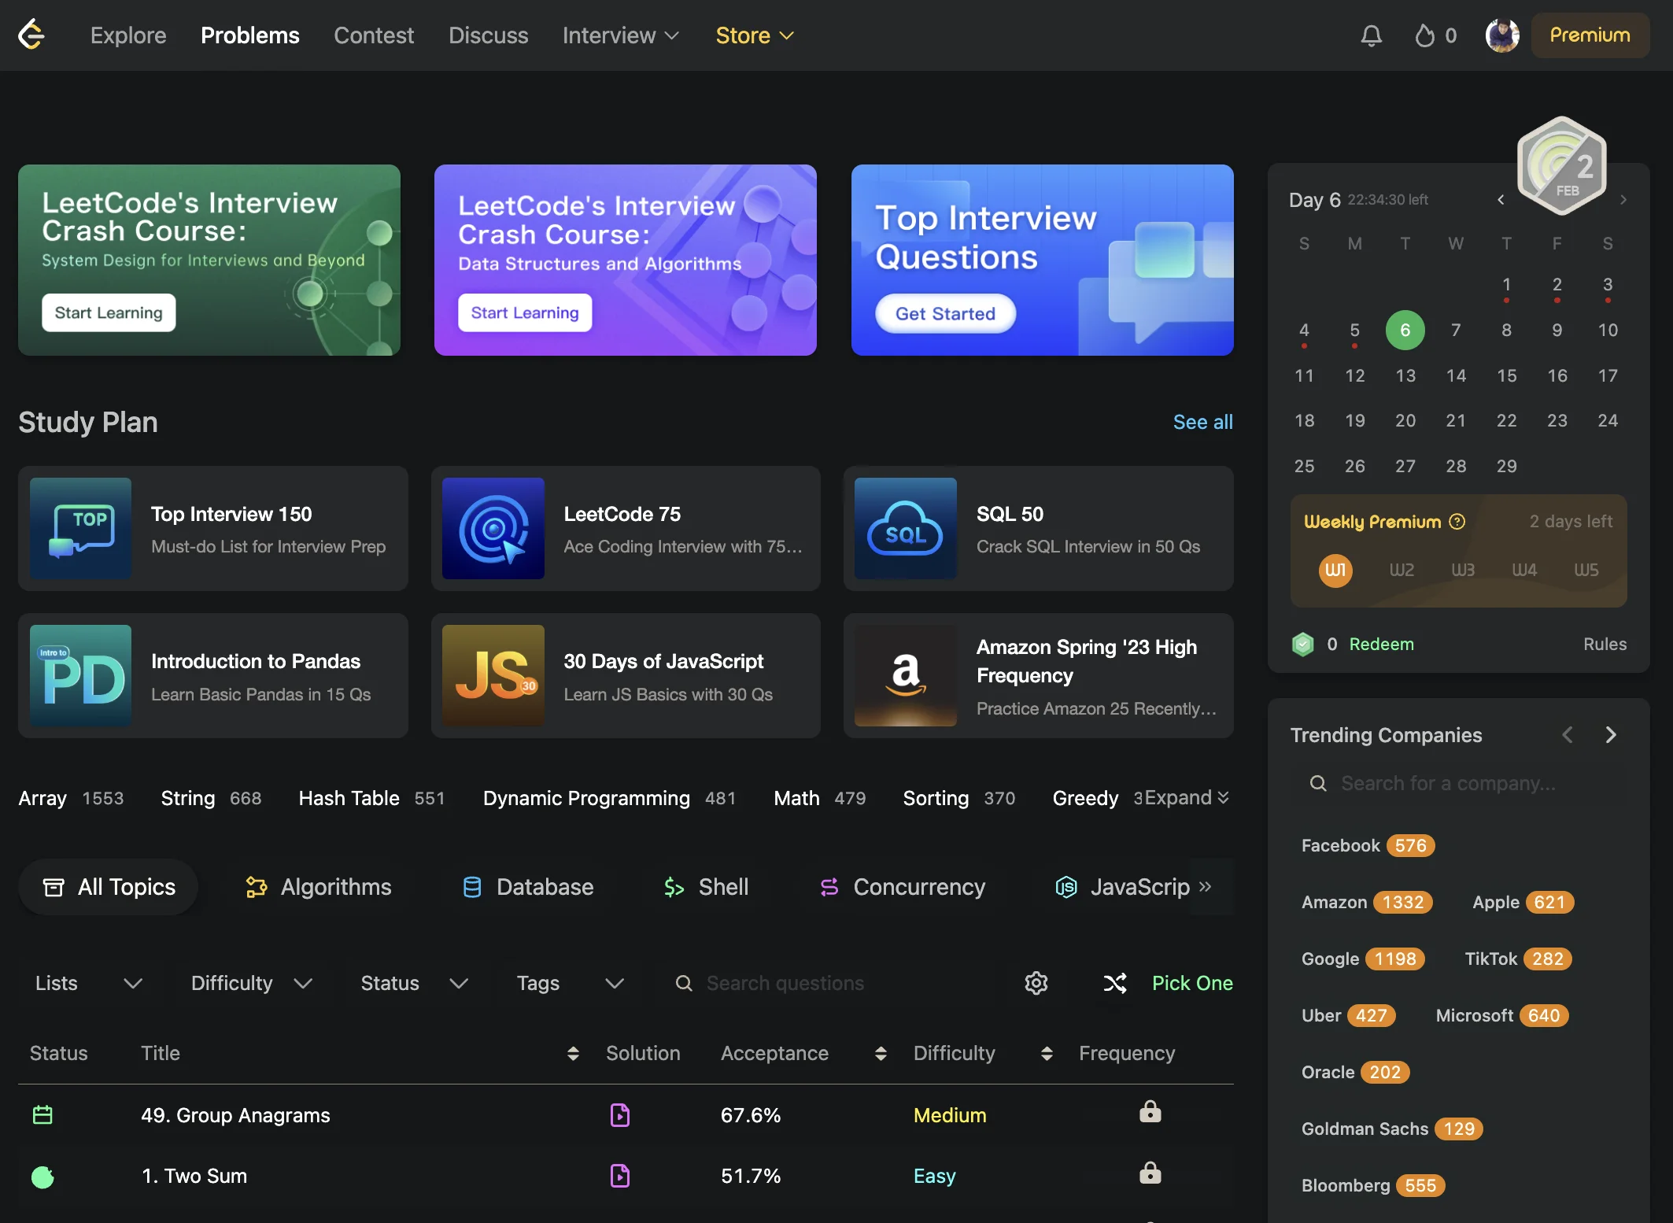Sort questions by Difficulty column
1673x1223 pixels.
[x=1047, y=1054]
